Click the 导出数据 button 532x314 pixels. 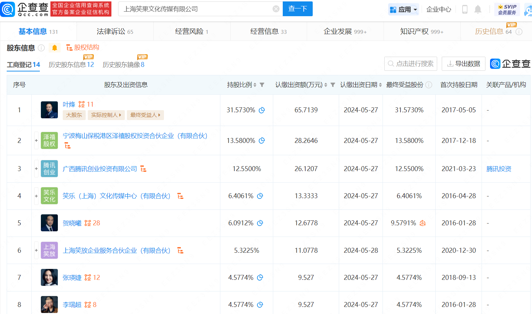pos(464,64)
